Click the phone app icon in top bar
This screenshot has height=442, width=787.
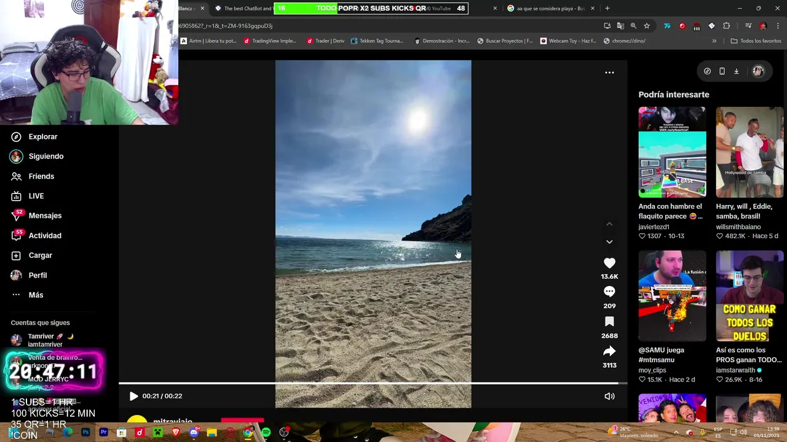[x=722, y=71]
